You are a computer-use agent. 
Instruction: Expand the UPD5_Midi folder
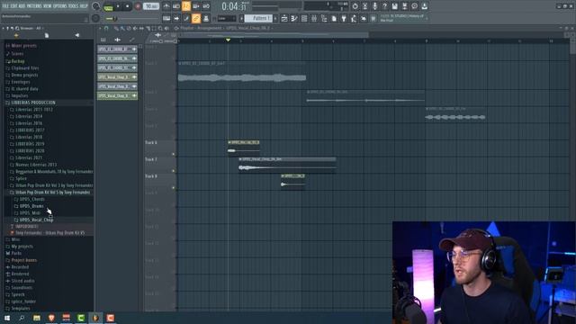tap(30, 213)
